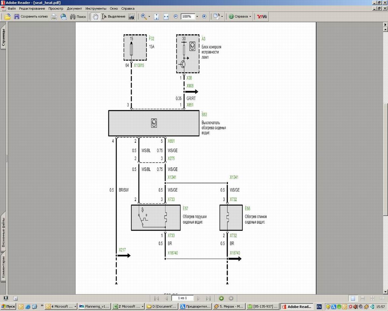Screen dimensions: 388x311
Task: Click the Snapshot camera tool
Action: click(132, 17)
